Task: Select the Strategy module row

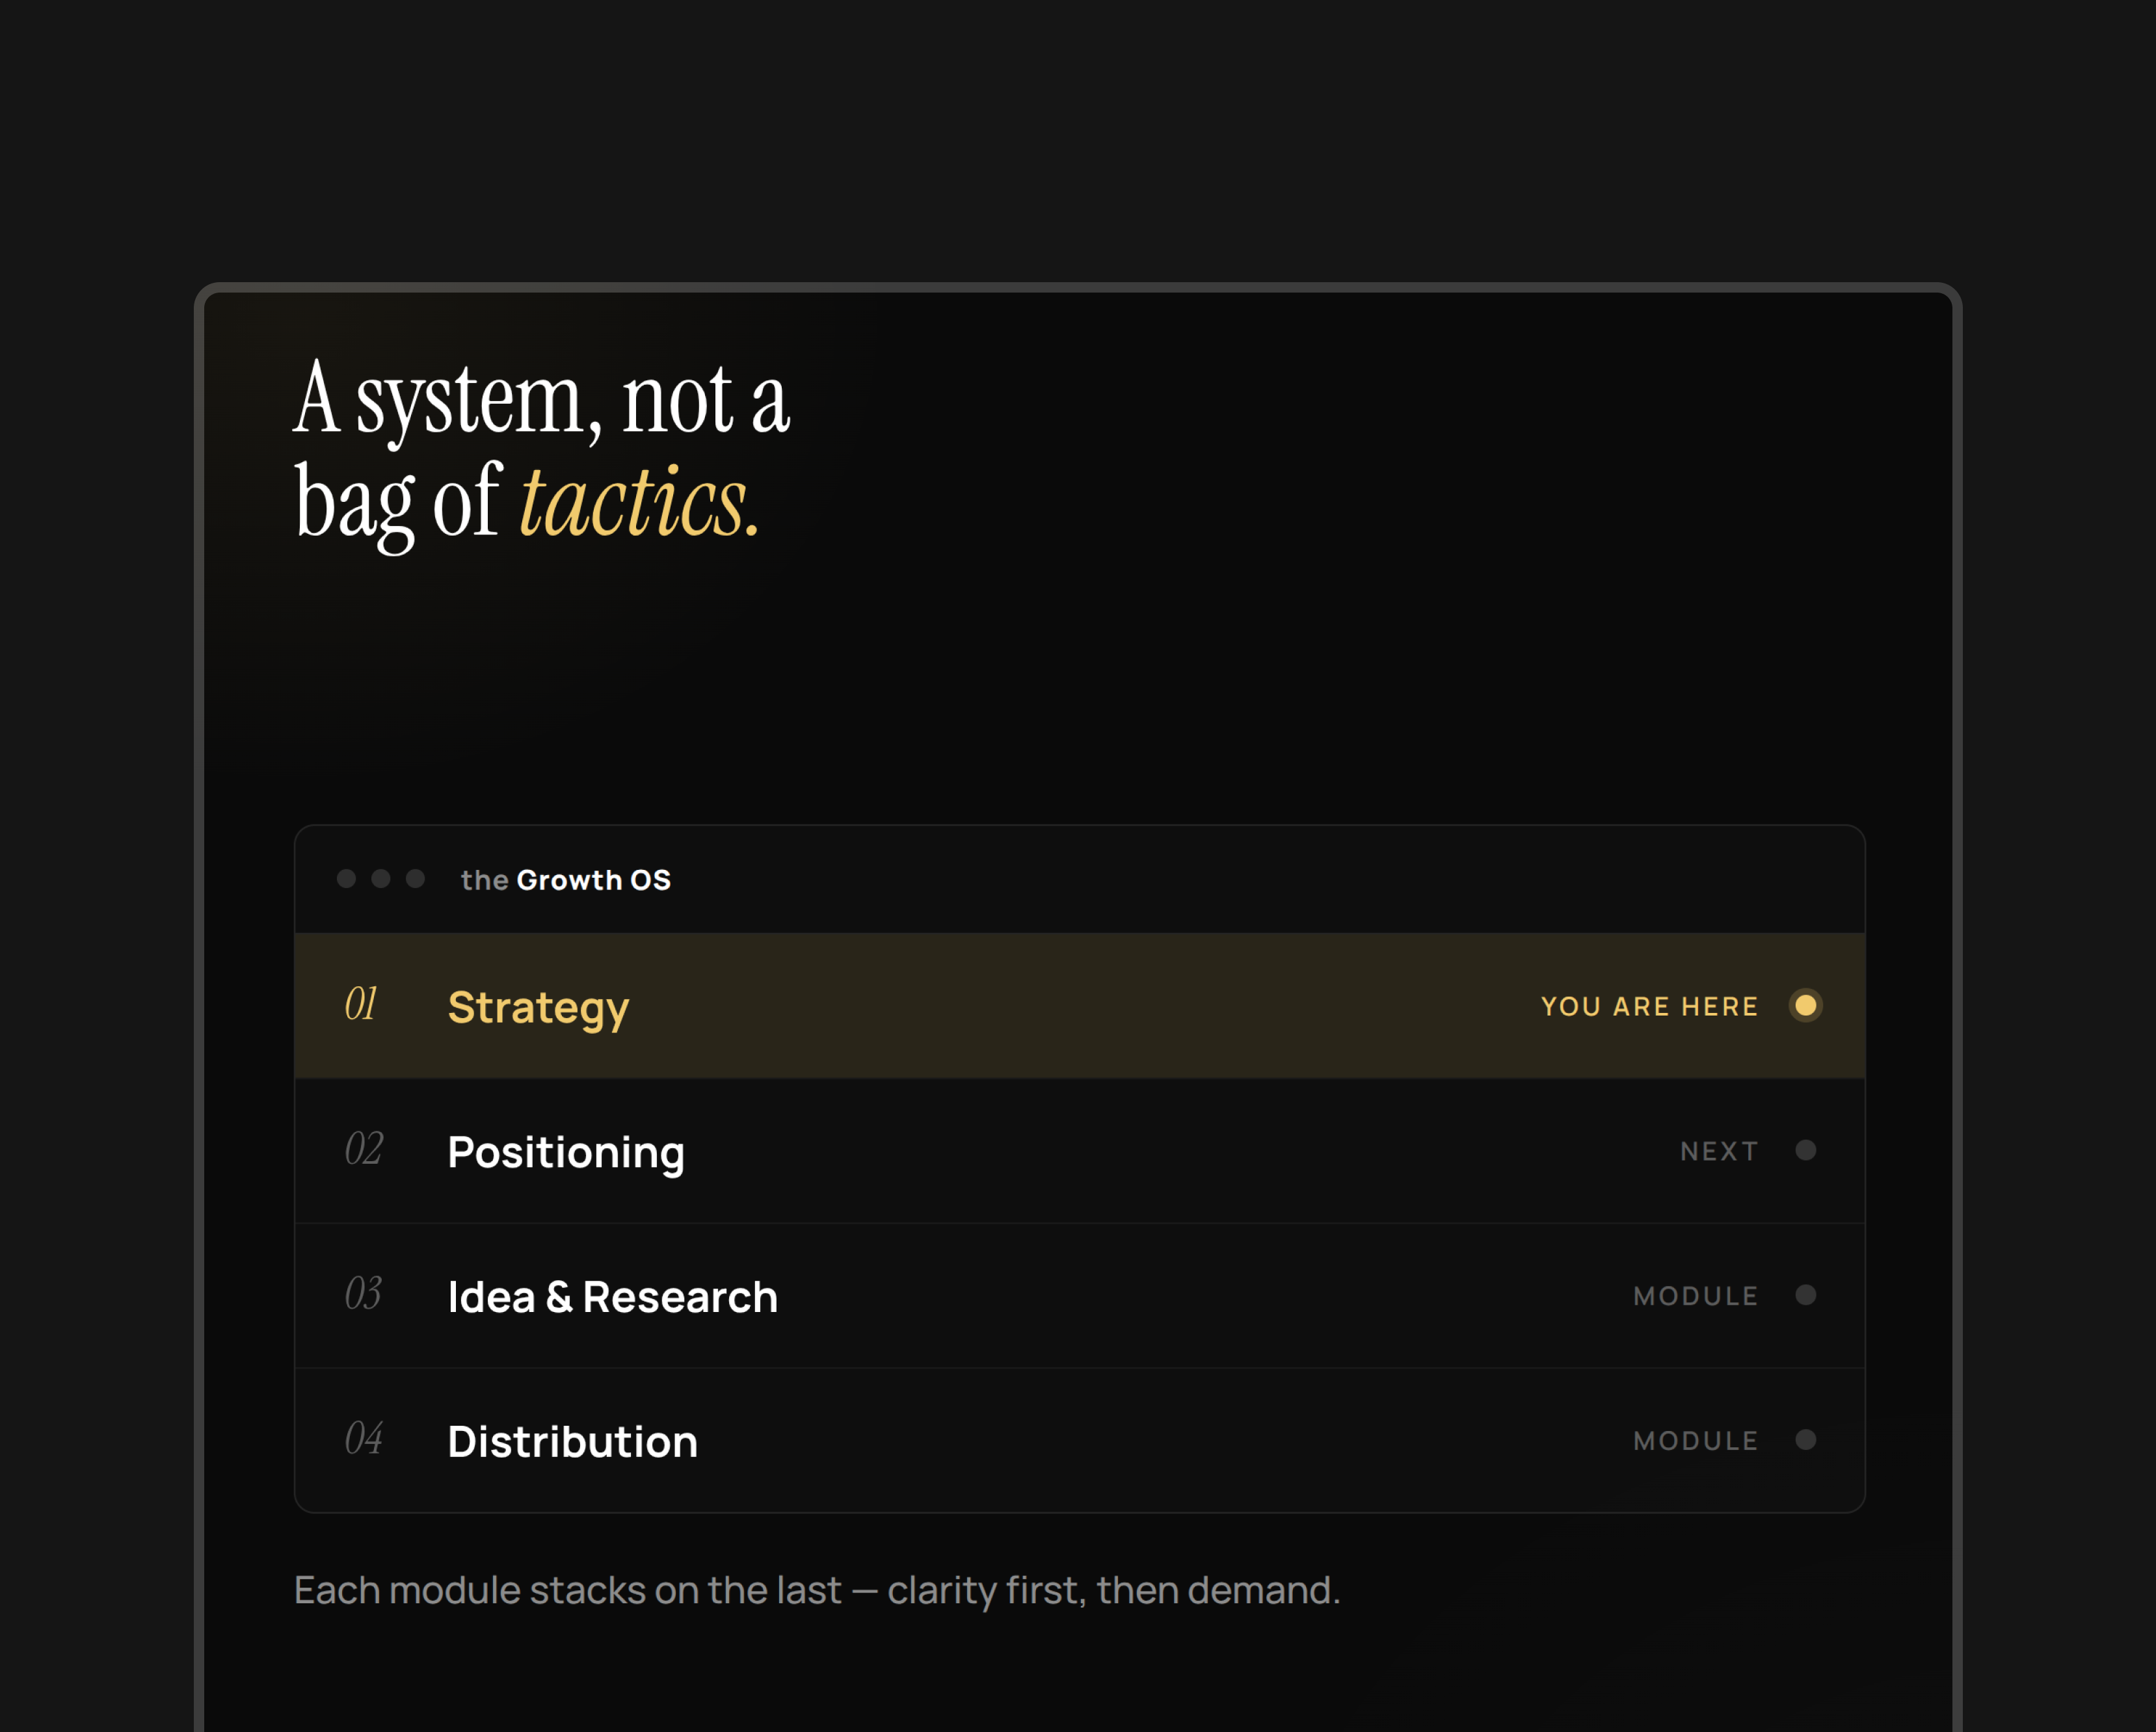Action: pos(1079,1005)
